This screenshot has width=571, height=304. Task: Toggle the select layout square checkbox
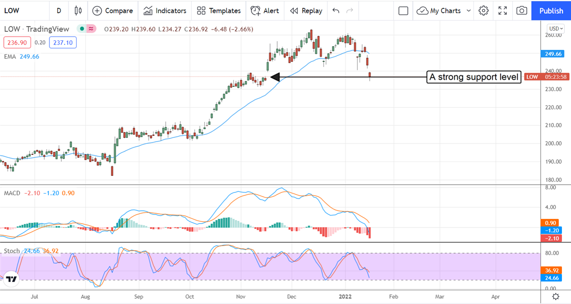(404, 10)
